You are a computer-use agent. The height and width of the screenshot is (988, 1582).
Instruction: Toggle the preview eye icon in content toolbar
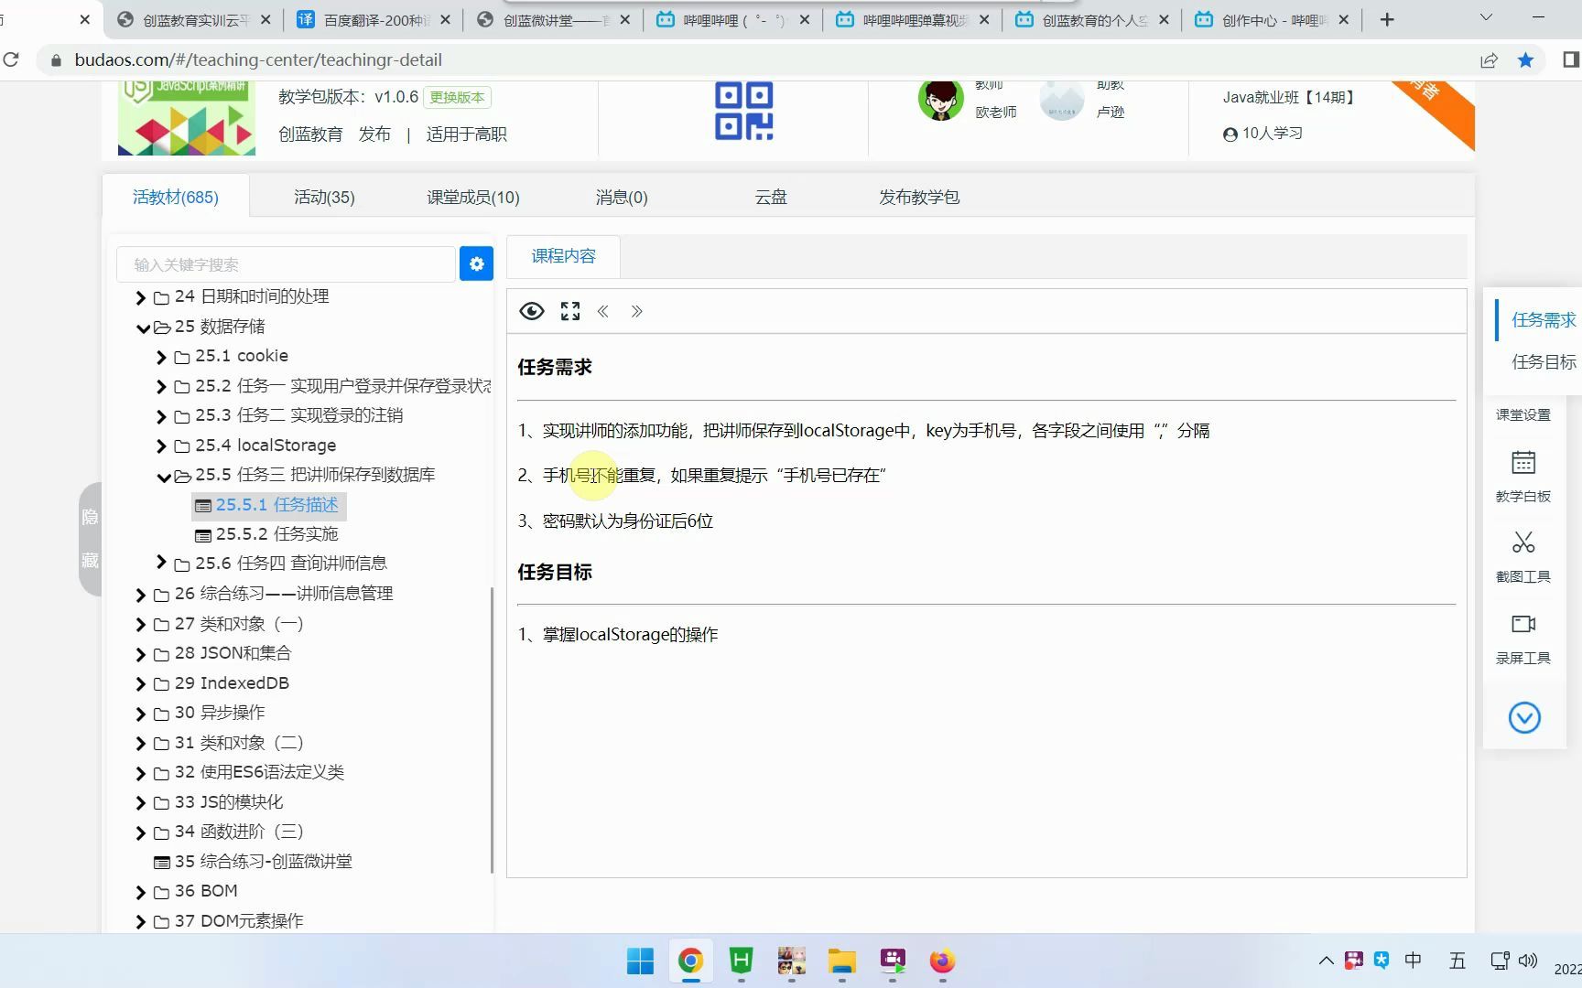[x=531, y=311]
